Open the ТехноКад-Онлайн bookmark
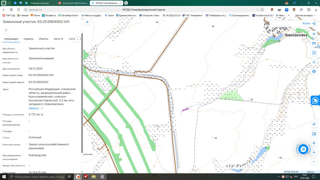Screen dimensions: 320x180 68,15
